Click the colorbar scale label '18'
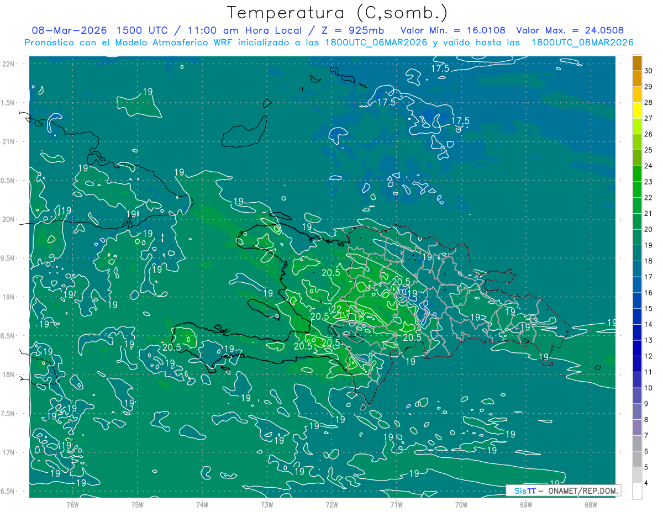Image resolution: width=663 pixels, height=512 pixels. [648, 261]
